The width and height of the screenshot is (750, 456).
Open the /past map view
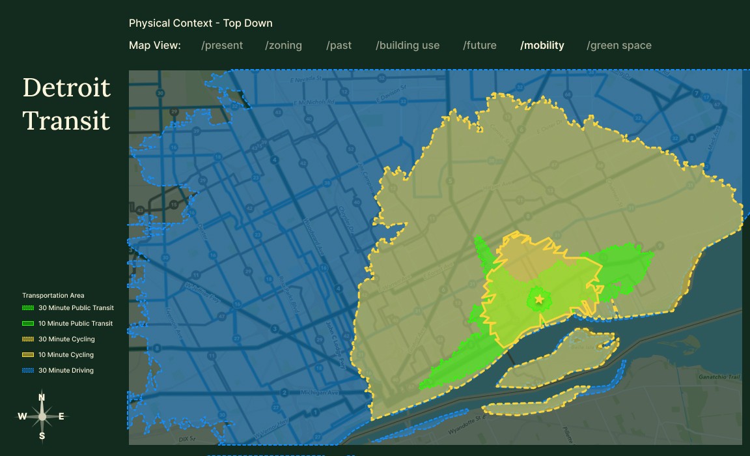(339, 45)
